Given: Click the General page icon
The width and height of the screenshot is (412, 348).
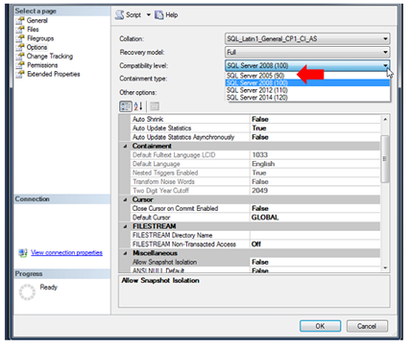Looking at the screenshot, I should point(20,20).
